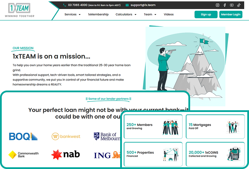This screenshot has height=169, width=249.
Task: Open the Instagram social icon
Action: tap(217, 5)
